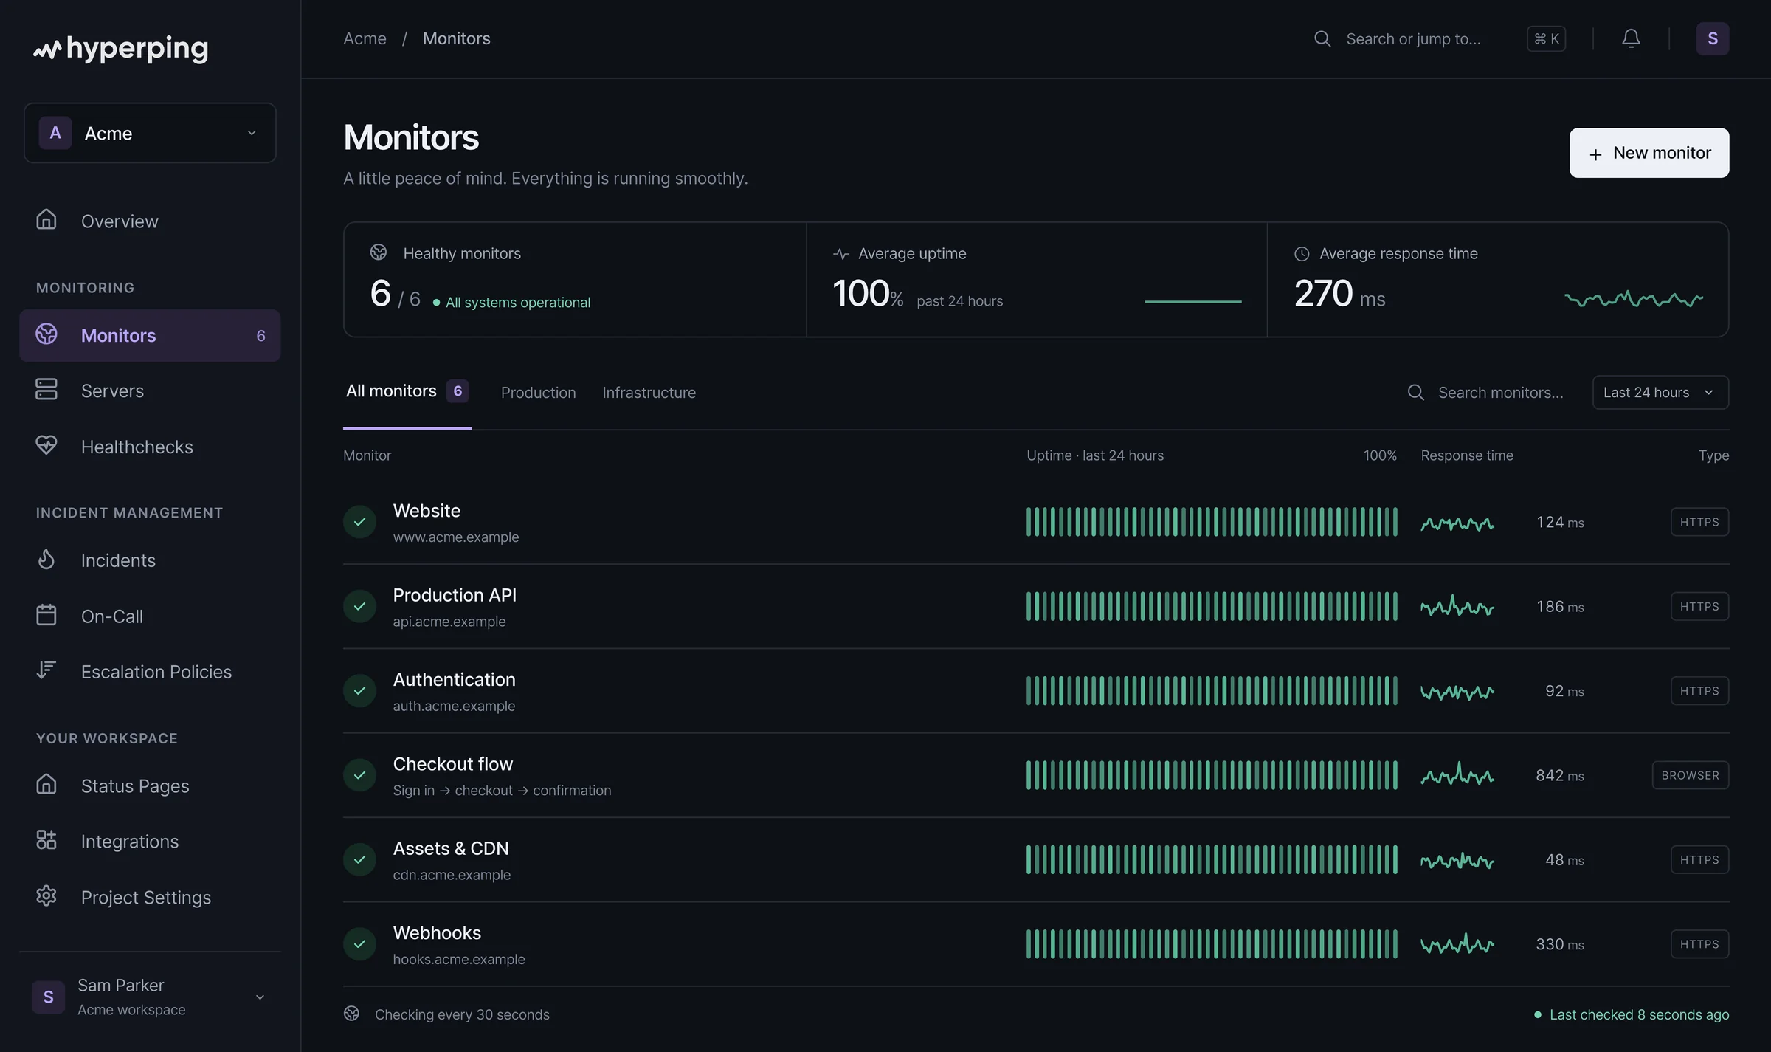This screenshot has height=1052, width=1771.
Task: Open notifications bell
Action: coord(1631,38)
